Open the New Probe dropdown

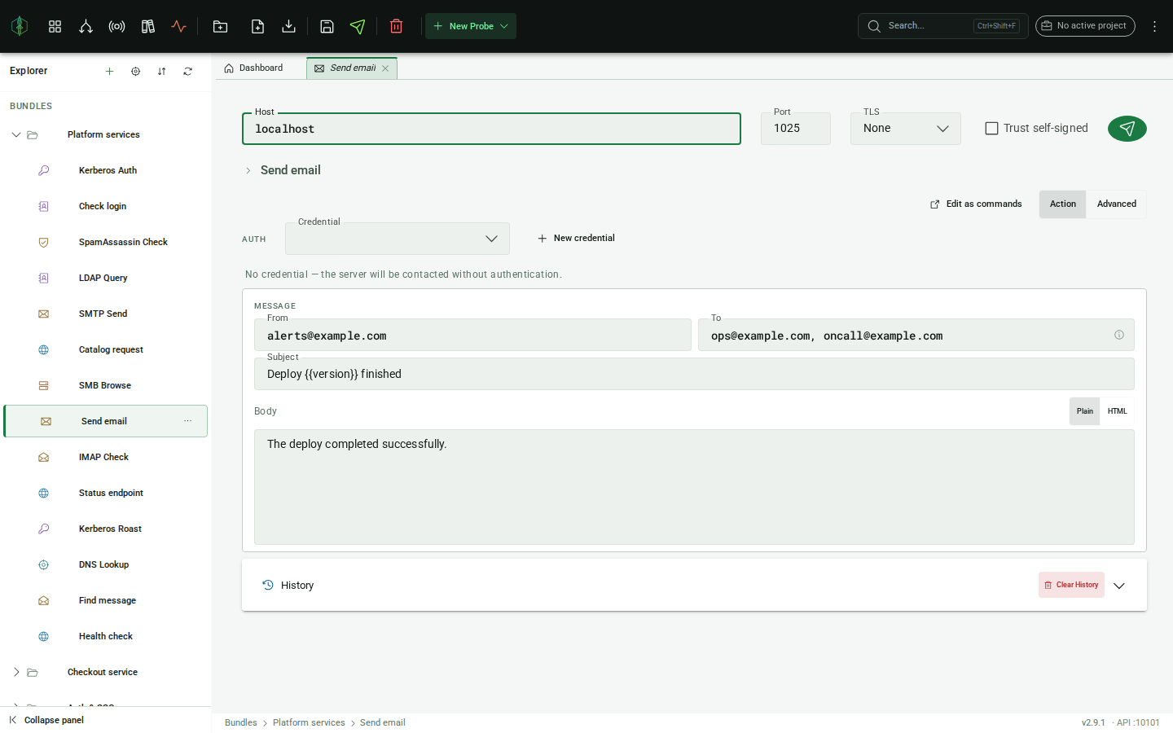[x=471, y=26]
